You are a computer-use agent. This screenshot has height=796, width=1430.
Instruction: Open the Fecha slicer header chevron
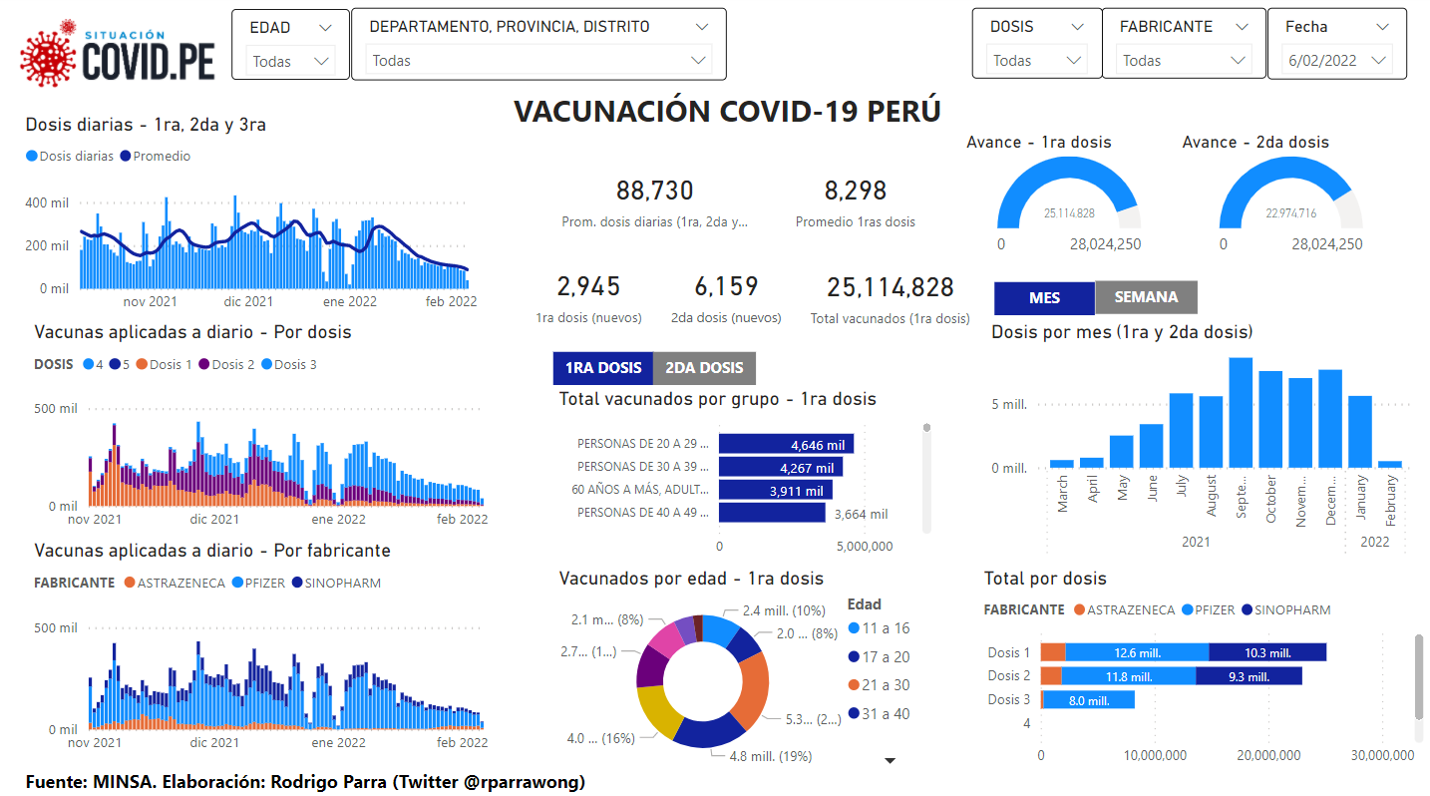[1382, 27]
